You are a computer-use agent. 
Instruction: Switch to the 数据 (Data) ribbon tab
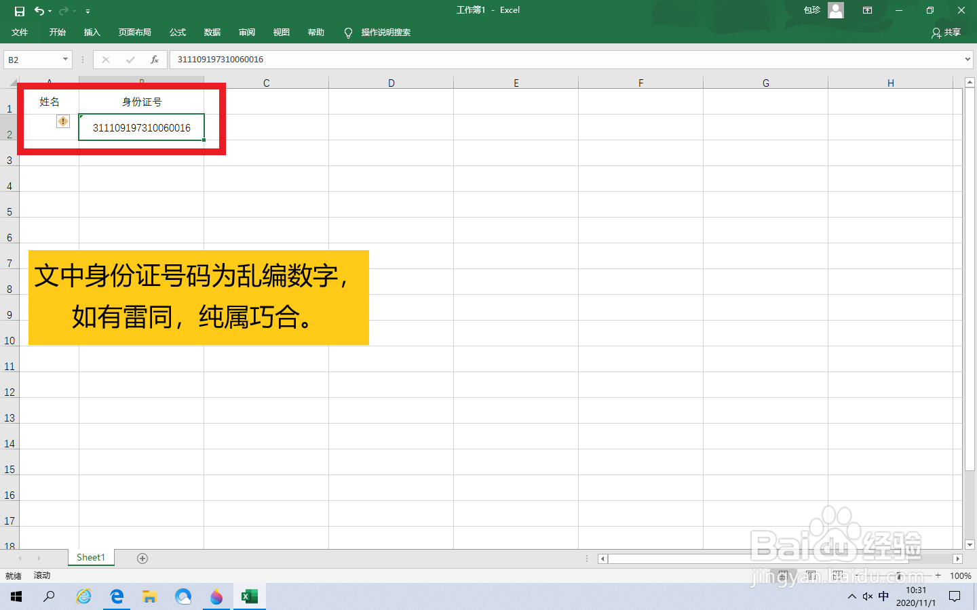click(212, 32)
